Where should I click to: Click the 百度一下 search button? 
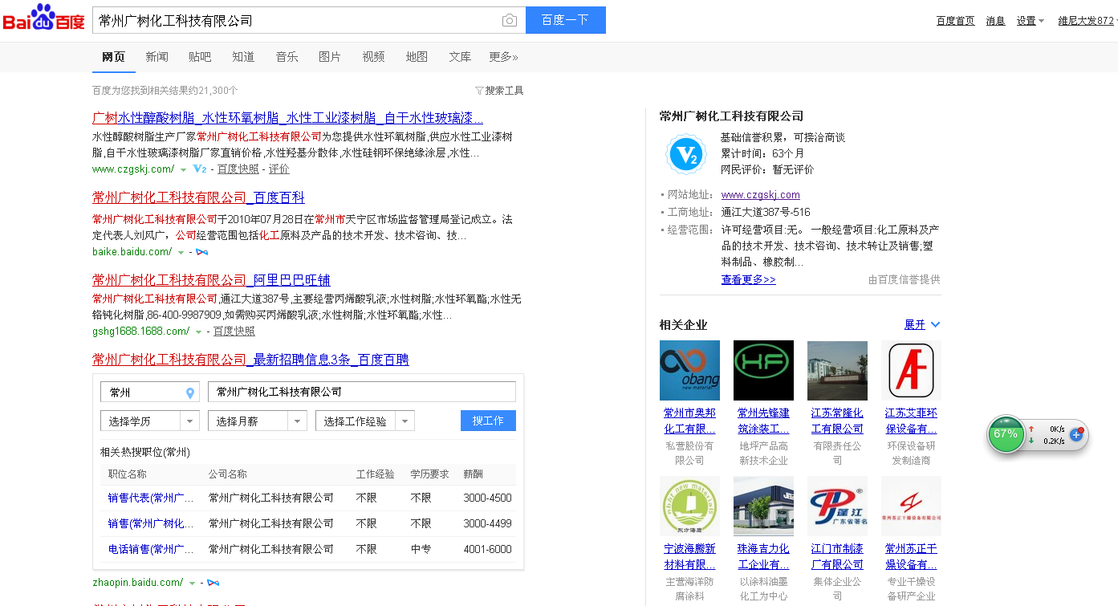pyautogui.click(x=566, y=20)
